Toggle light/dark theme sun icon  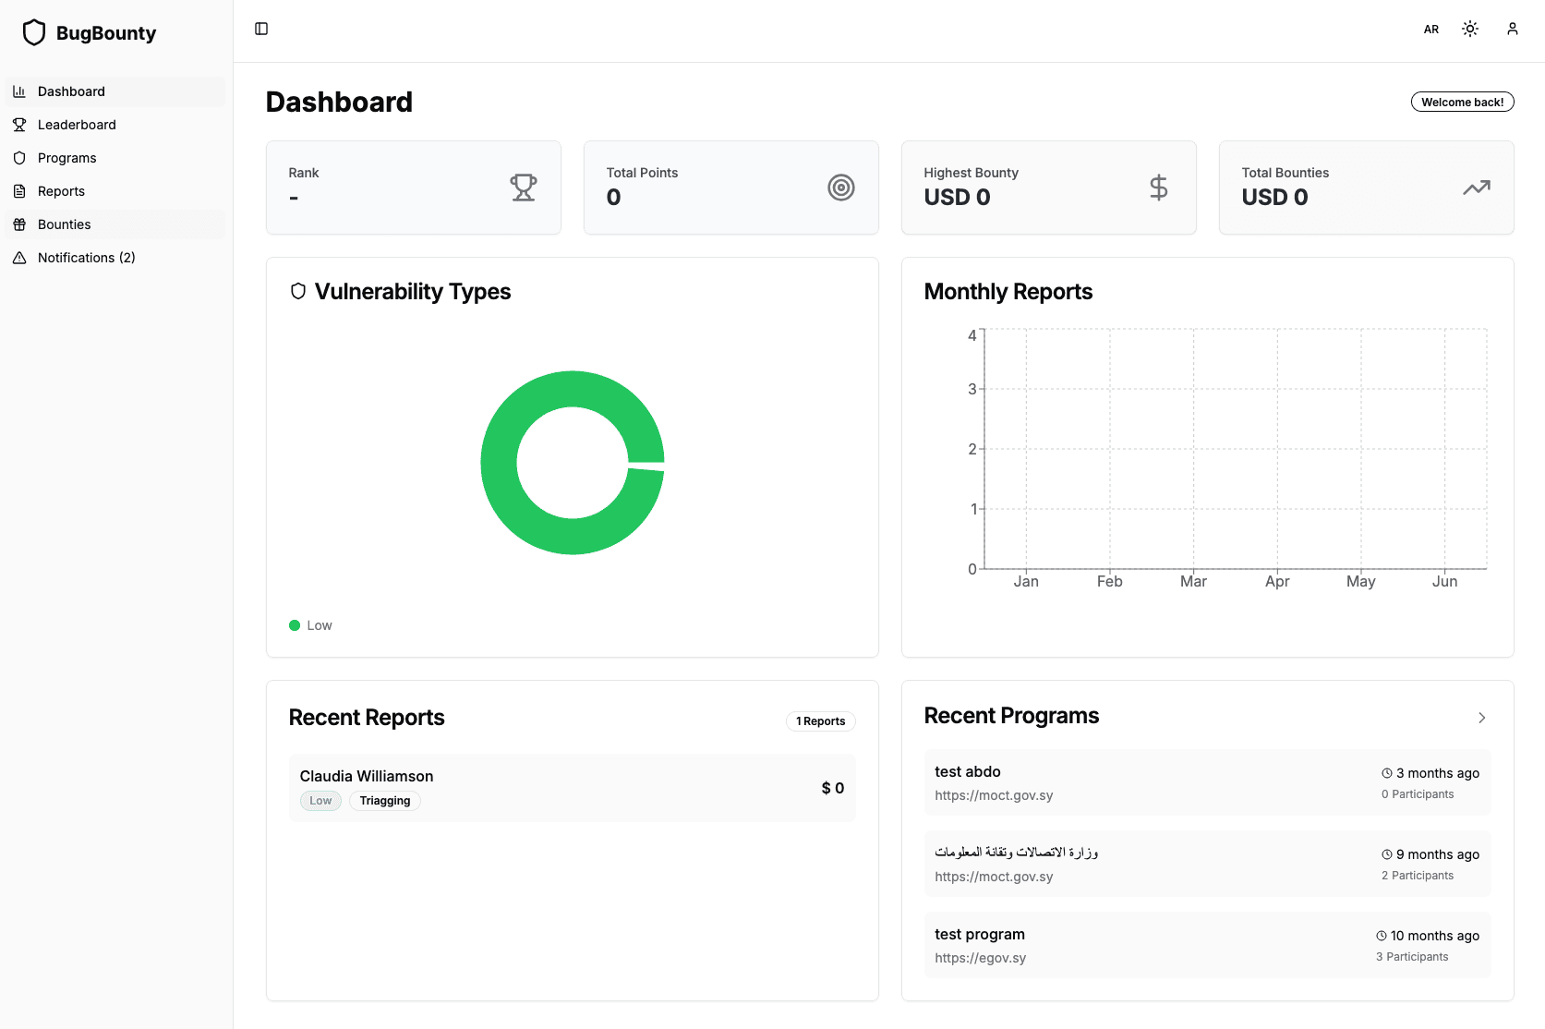(1470, 29)
